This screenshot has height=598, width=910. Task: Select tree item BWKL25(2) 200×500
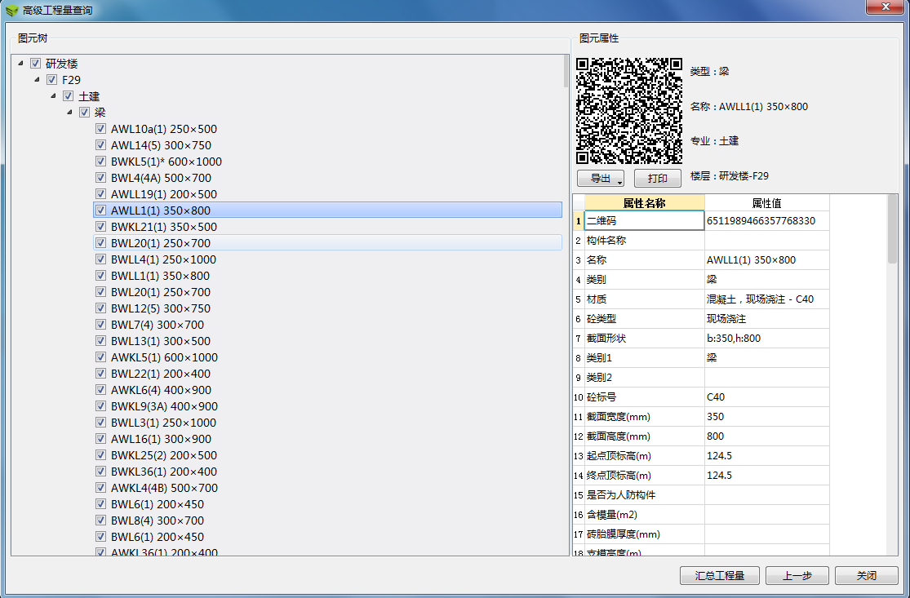tap(164, 454)
